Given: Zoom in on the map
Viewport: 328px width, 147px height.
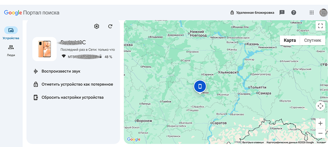Looking at the screenshot, I should [320, 124].
